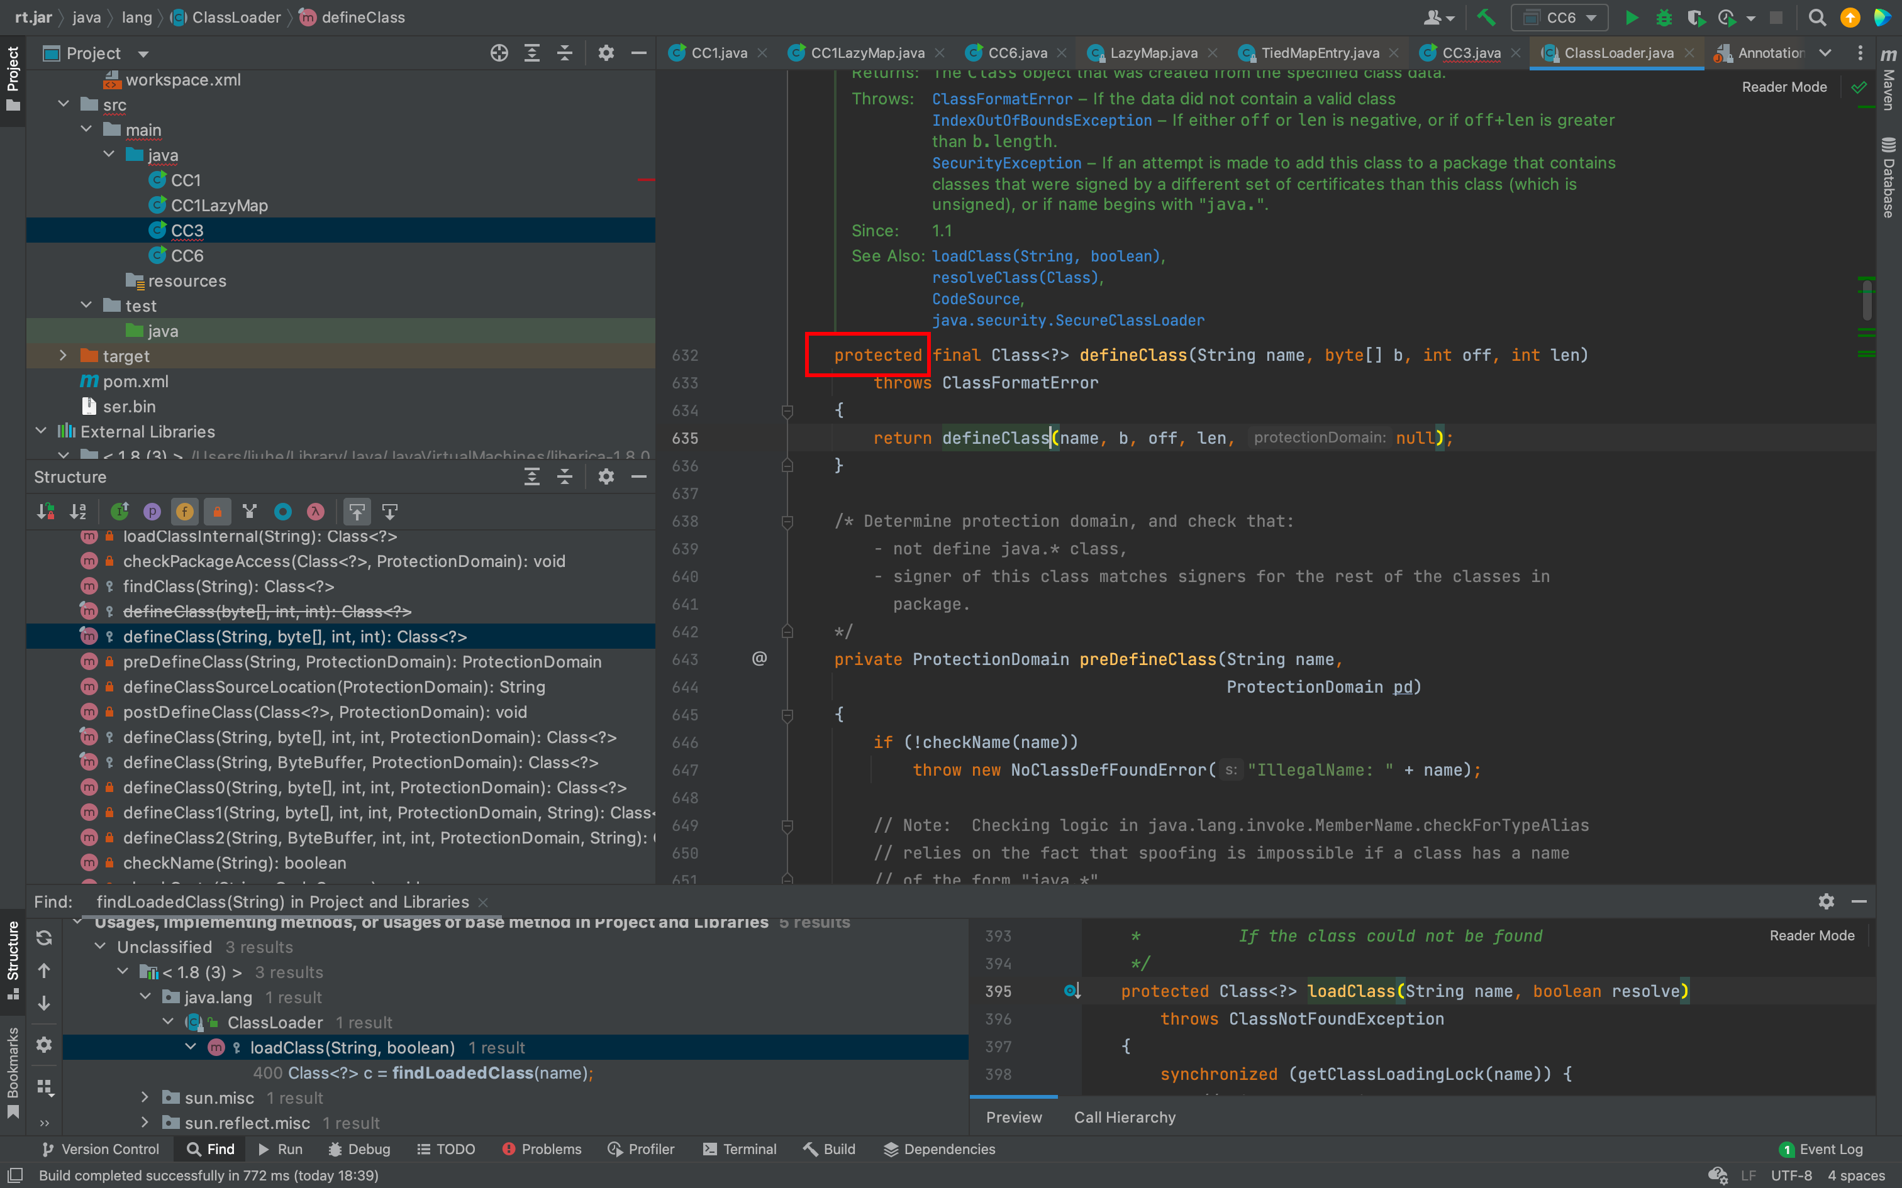Click the overriding method gutter icon line 395
The image size is (1902, 1188).
pos(1072,992)
